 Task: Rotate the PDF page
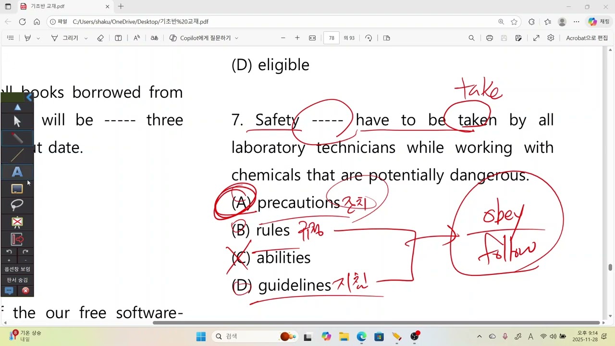click(369, 38)
